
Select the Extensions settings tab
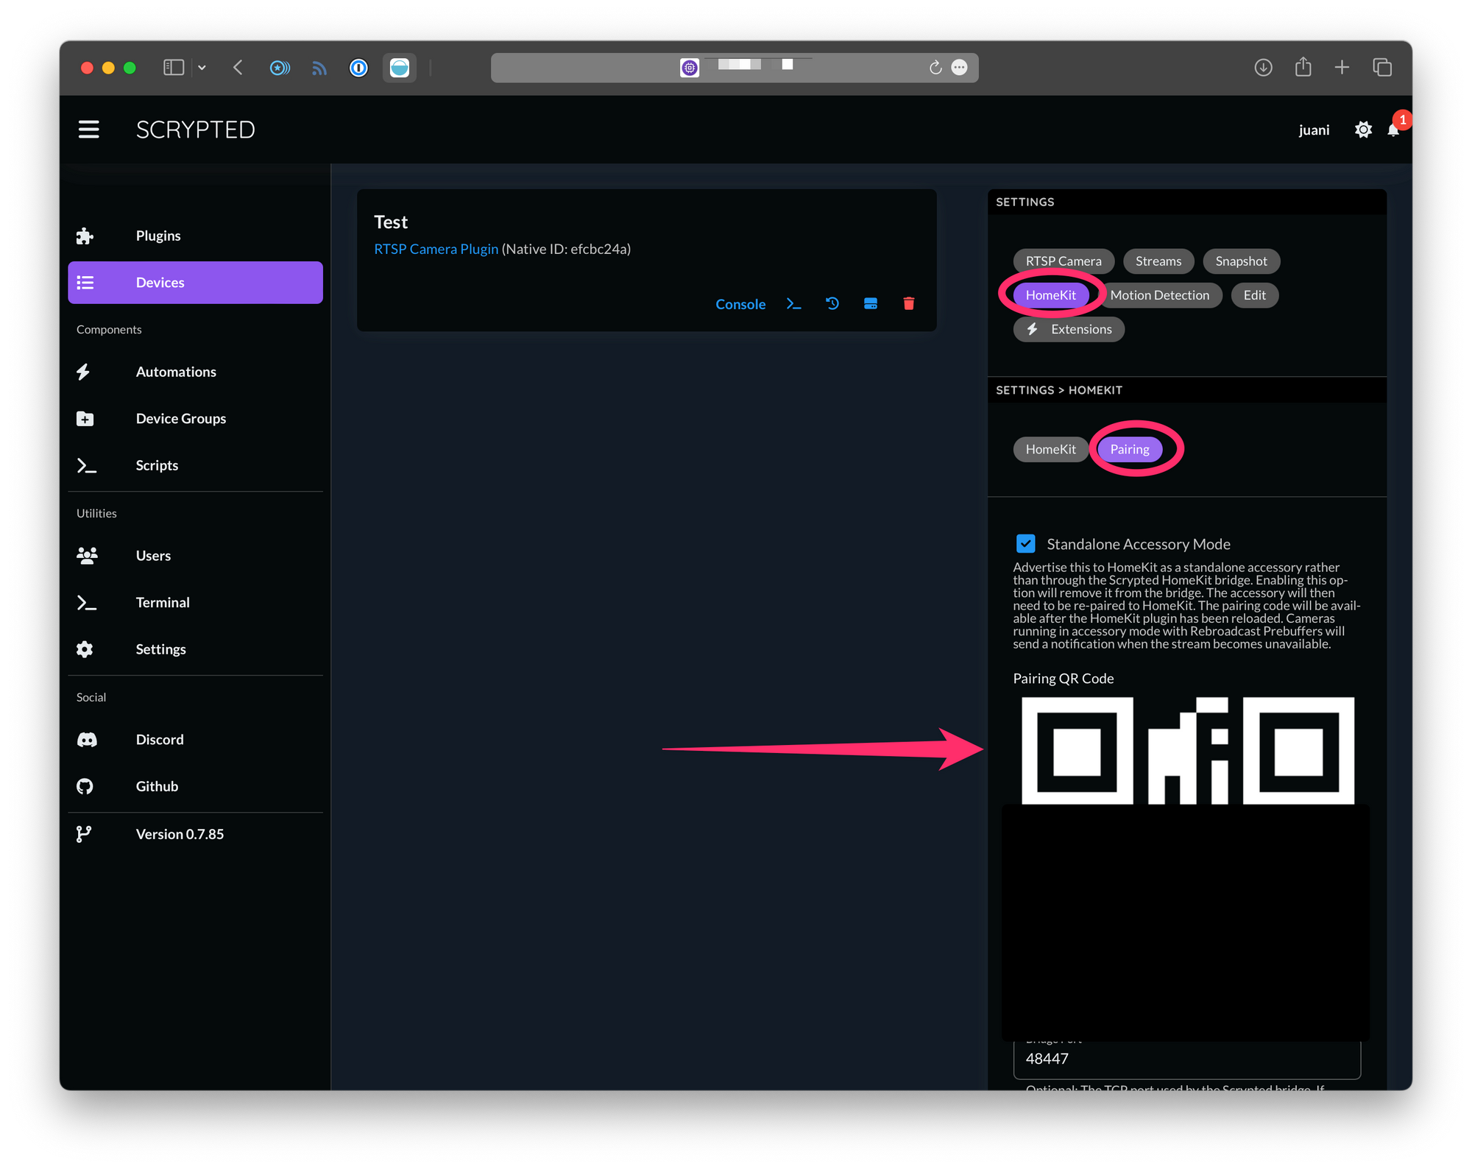(1069, 329)
